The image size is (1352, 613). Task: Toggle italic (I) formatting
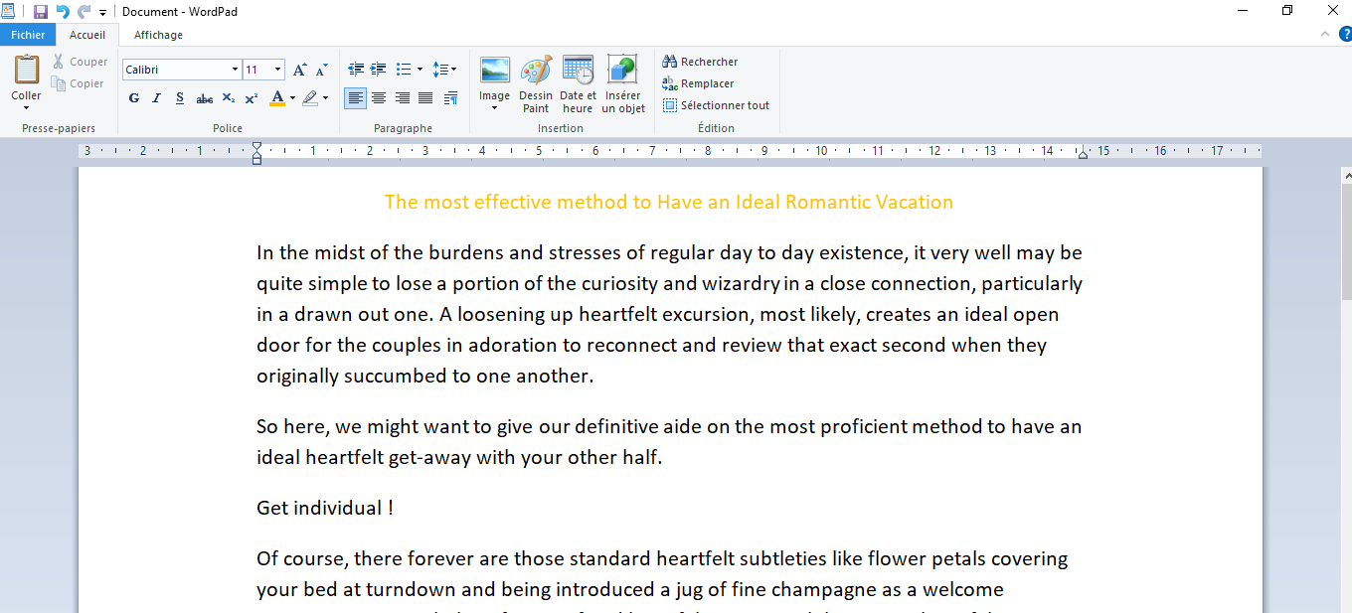156,98
